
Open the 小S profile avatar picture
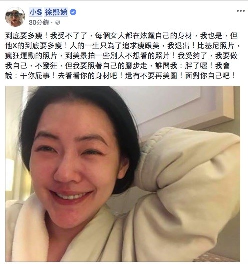pos(15,17)
